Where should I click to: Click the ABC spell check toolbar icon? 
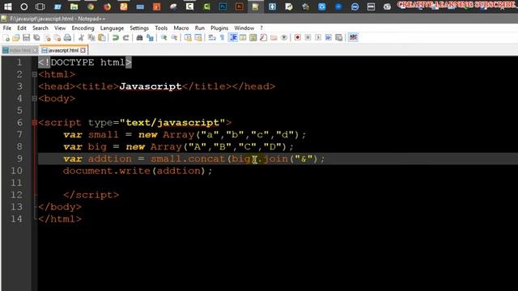[353, 38]
